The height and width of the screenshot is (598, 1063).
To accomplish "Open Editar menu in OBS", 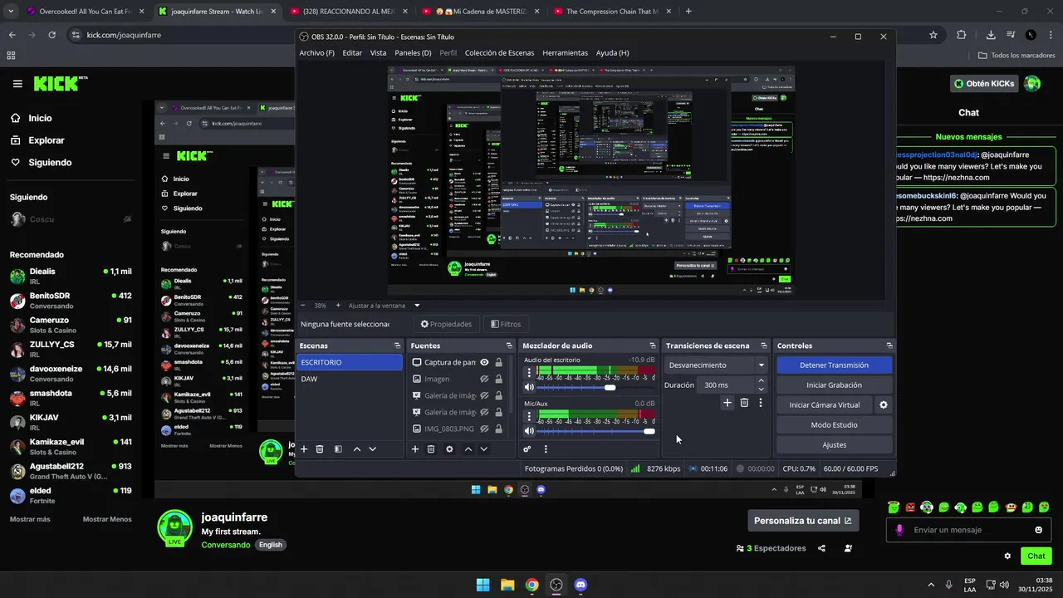I will coord(352,52).
